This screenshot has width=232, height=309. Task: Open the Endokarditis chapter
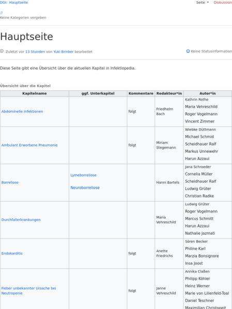(12, 253)
